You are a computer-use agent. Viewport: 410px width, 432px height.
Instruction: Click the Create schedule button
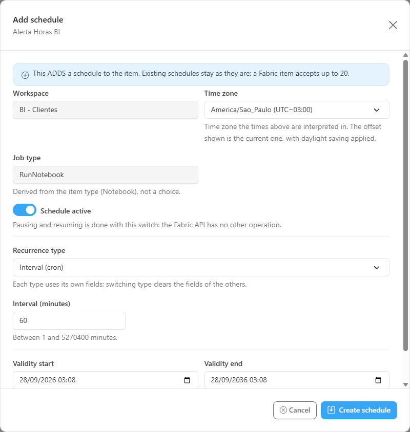(x=359, y=410)
